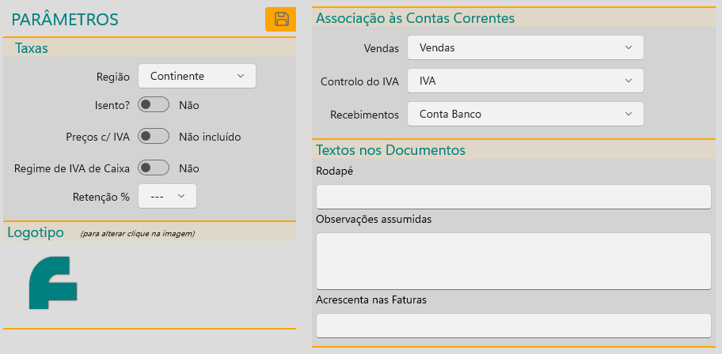Image resolution: width=722 pixels, height=354 pixels.
Task: Click the Observações assumidas text area
Action: [513, 261]
